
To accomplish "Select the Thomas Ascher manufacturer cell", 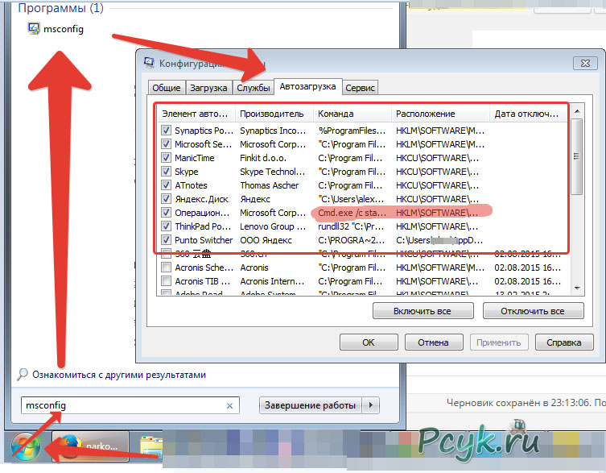I will [x=270, y=185].
